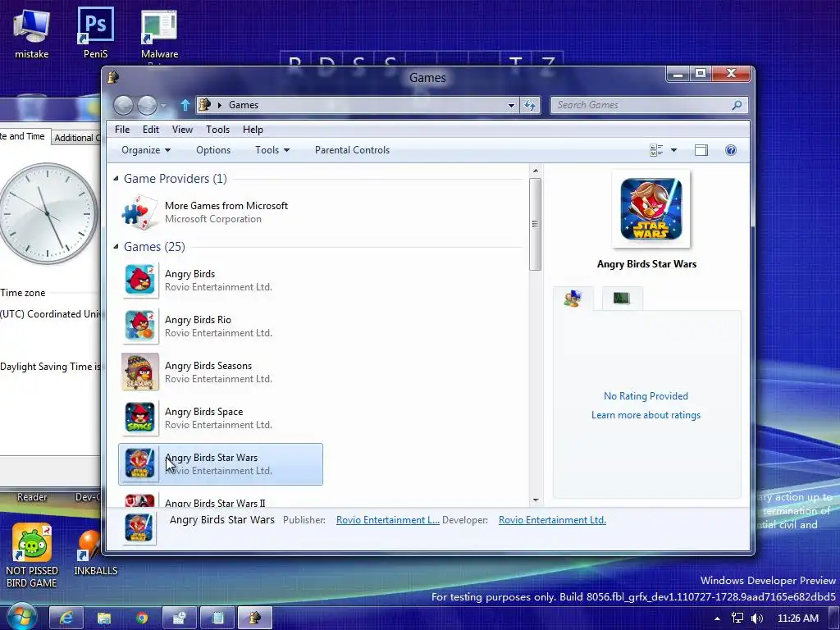The height and width of the screenshot is (630, 840).
Task: Change view layout icon
Action: pos(656,151)
